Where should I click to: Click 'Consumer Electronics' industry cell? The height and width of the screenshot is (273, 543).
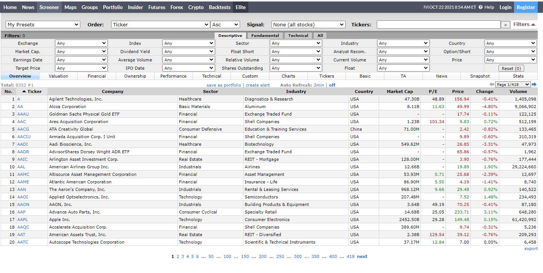(x=296, y=220)
